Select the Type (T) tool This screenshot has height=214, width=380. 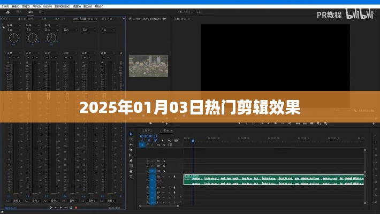tap(131, 178)
